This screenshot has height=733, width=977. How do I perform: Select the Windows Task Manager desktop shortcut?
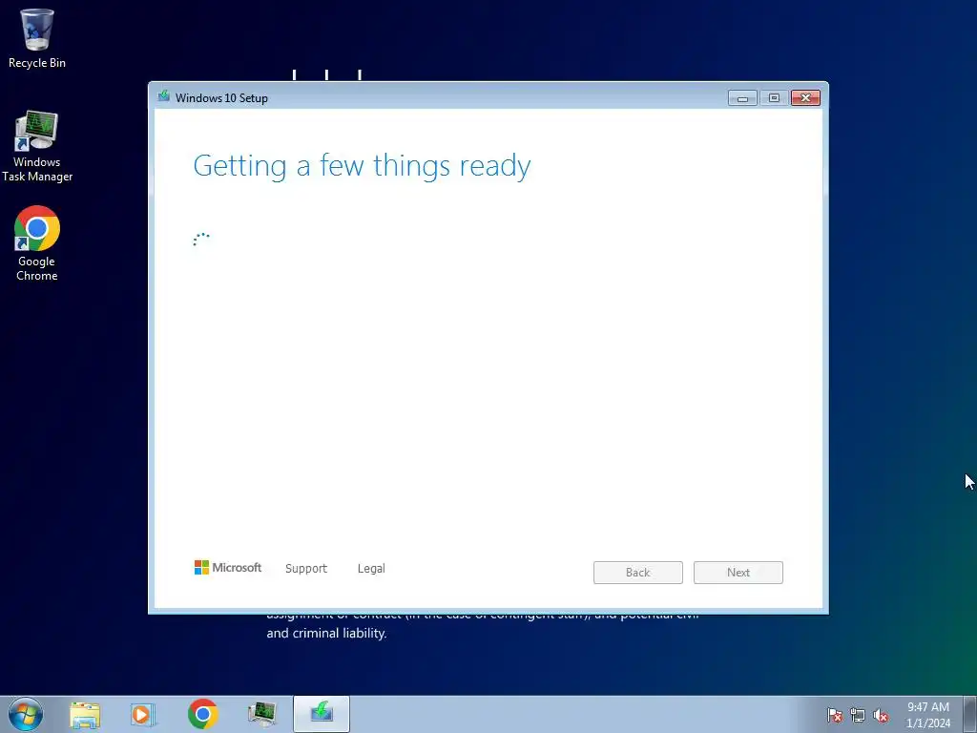point(37,146)
